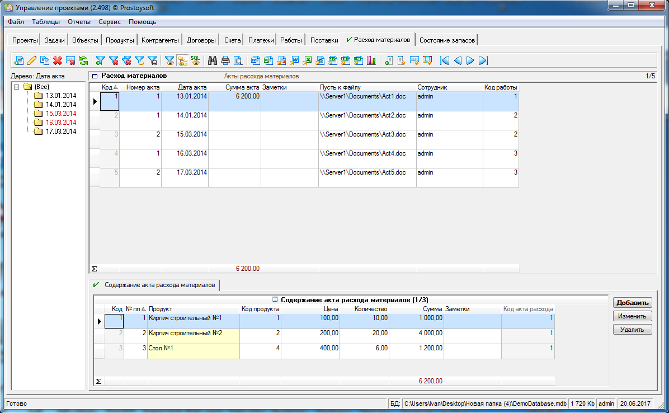This screenshot has width=669, height=413.
Task: Click the delete-all-table-records icon
Action: (x=70, y=60)
